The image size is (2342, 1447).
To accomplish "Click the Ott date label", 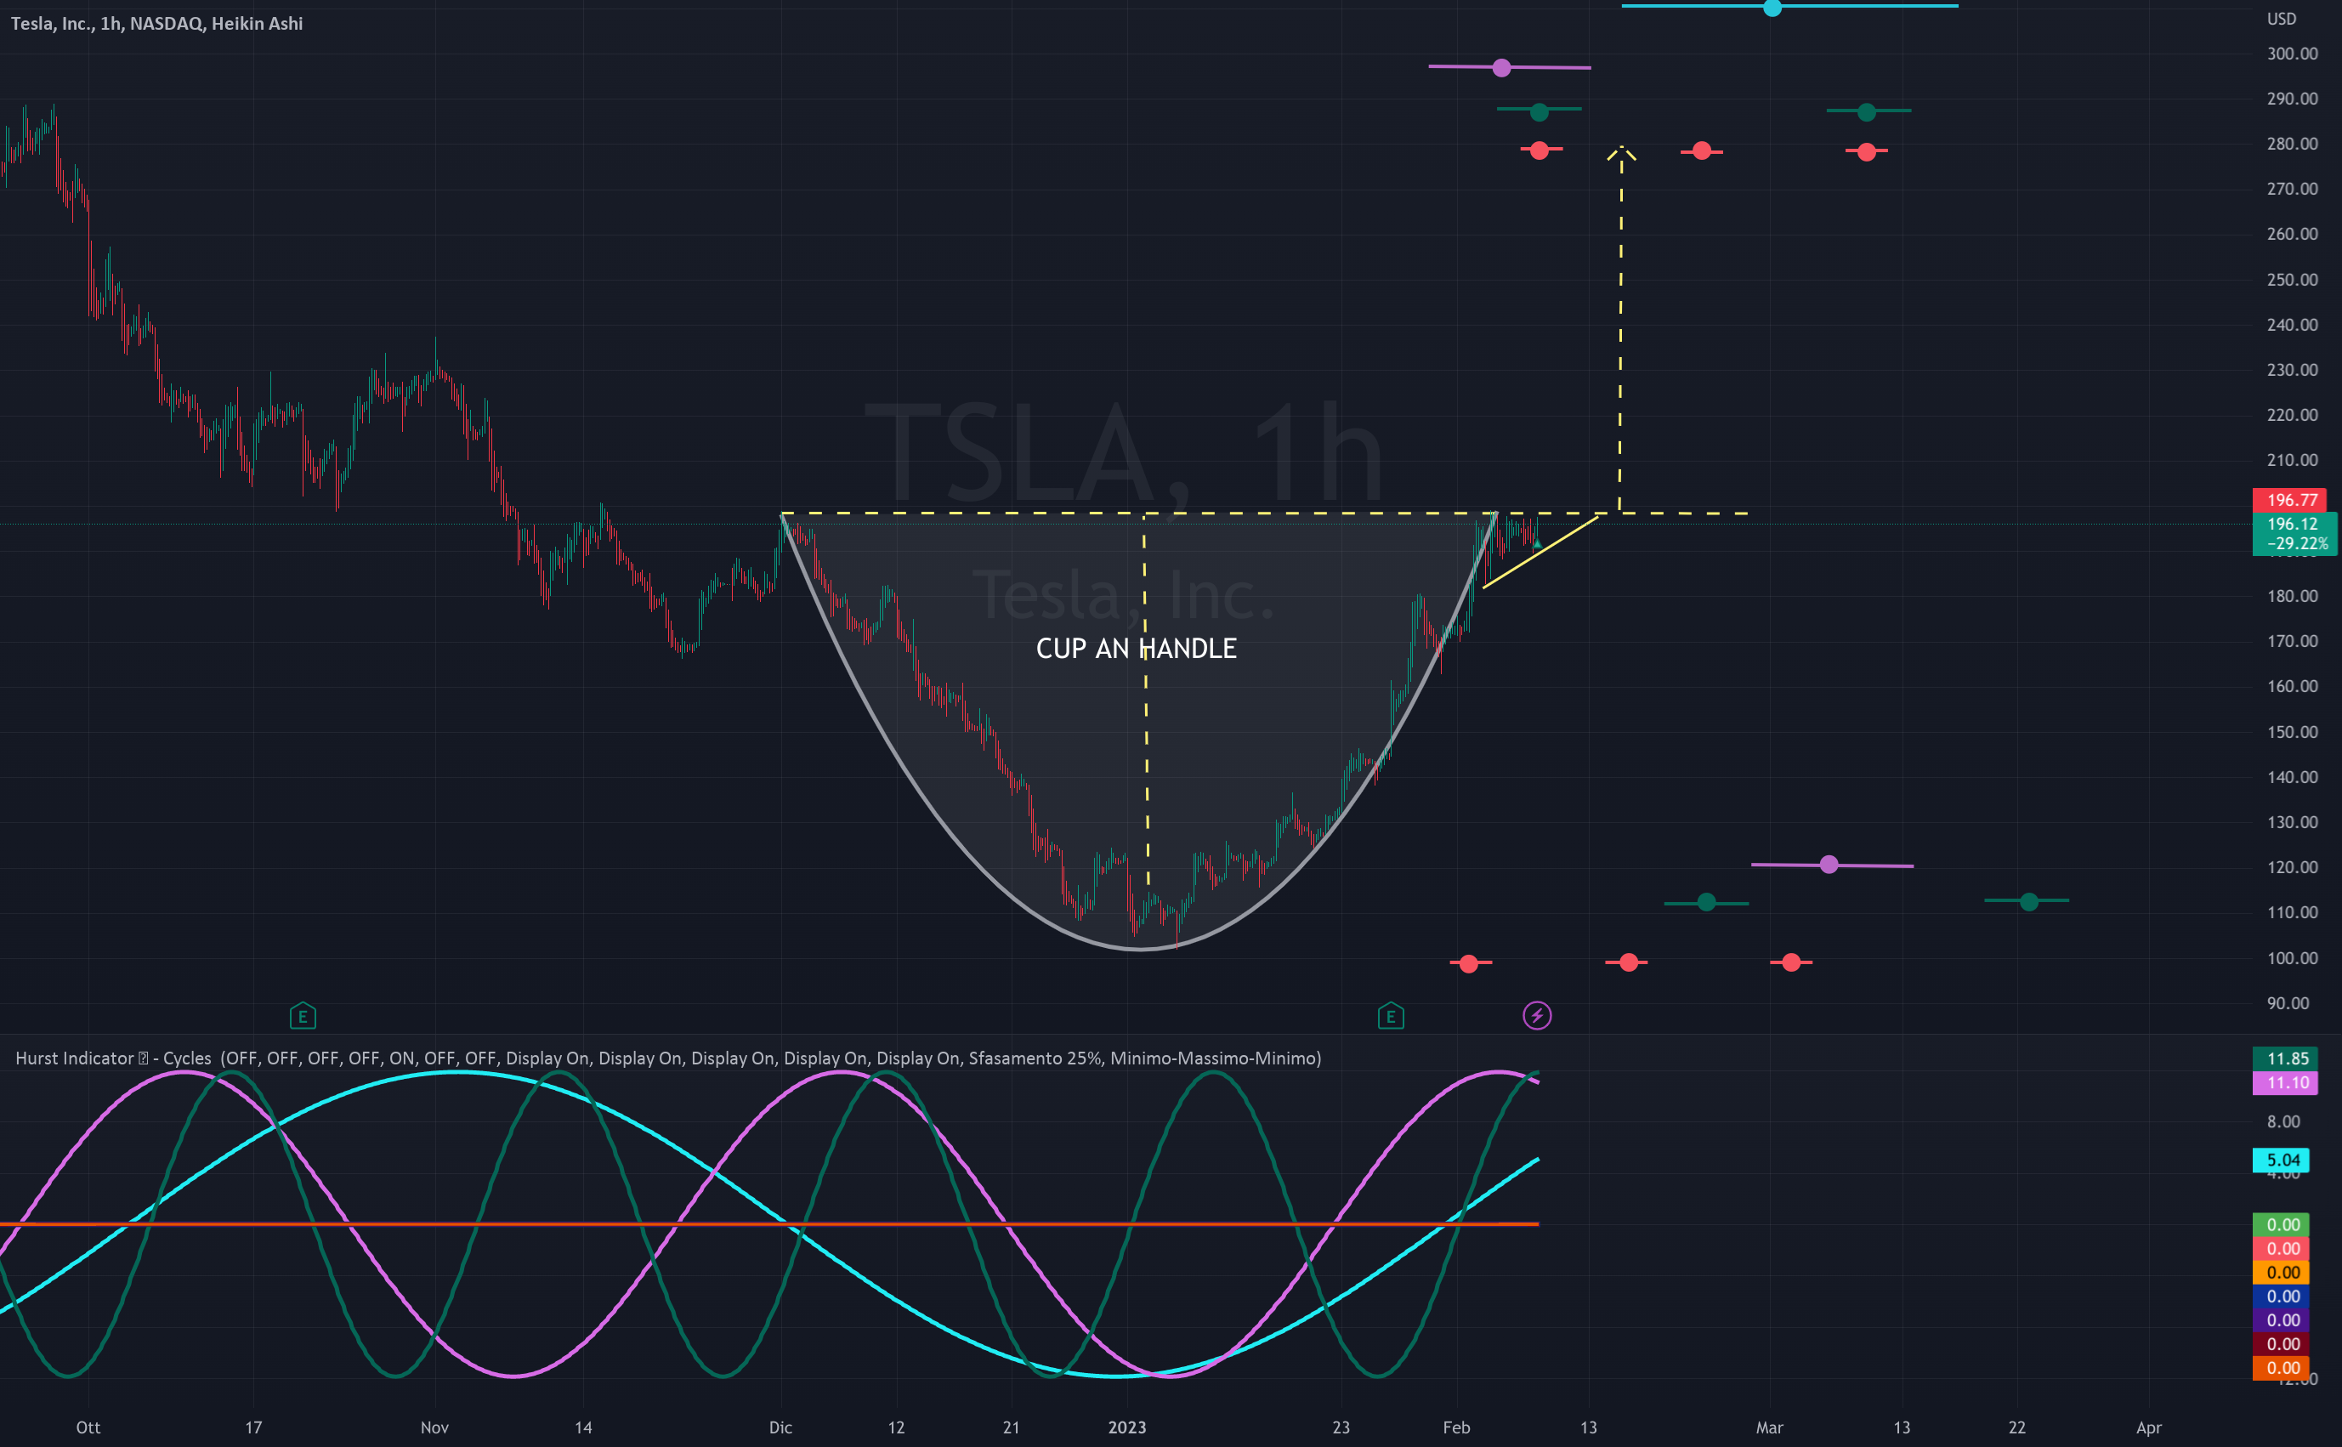I will coord(88,1427).
